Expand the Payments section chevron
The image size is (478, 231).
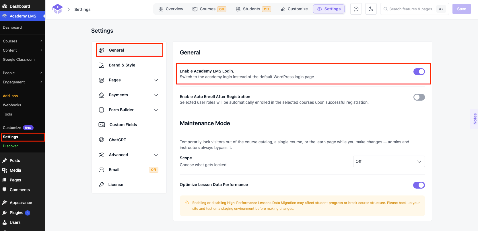click(x=156, y=95)
